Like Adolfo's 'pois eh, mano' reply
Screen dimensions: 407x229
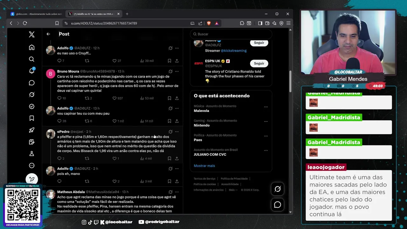tap(114, 181)
